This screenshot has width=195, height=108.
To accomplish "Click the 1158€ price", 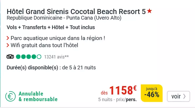I will click(123, 91).
